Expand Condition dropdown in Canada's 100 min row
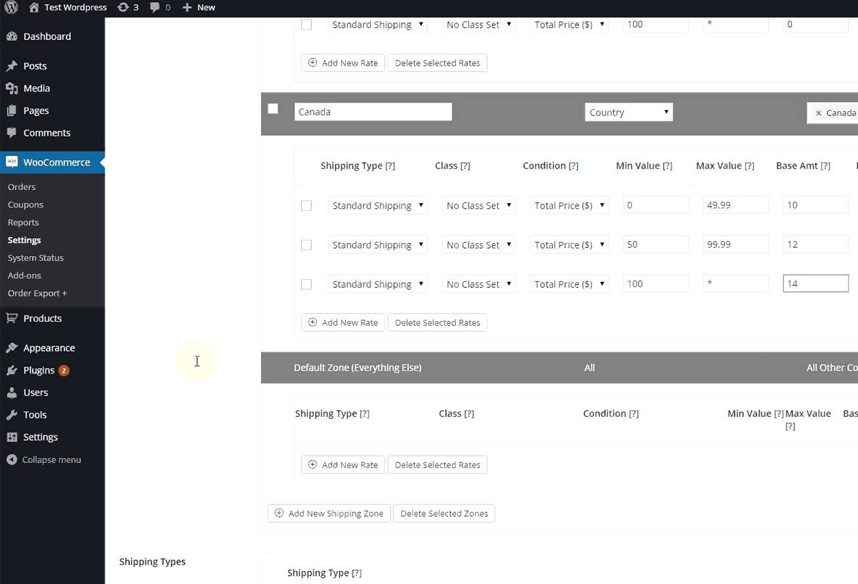The image size is (858, 584). (x=569, y=285)
